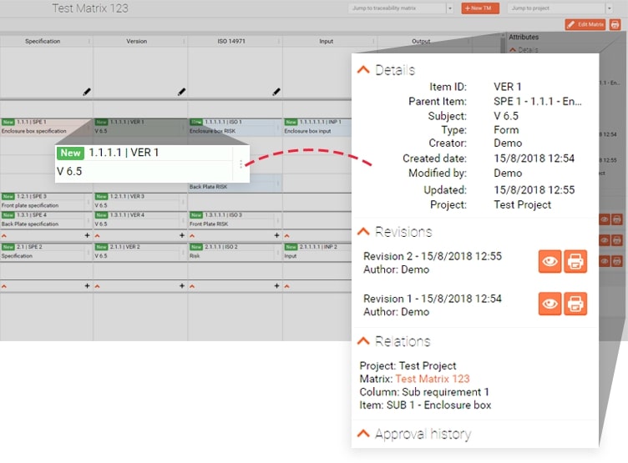Add an item with the plus below SPE 4

[87, 235]
